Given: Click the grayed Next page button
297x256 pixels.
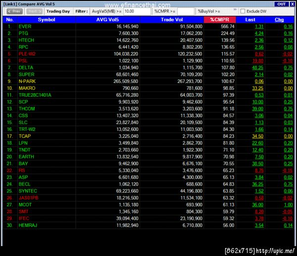Looking at the screenshot, I should [34, 11].
